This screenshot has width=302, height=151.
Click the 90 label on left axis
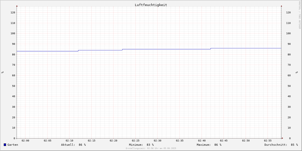coord(14,44)
